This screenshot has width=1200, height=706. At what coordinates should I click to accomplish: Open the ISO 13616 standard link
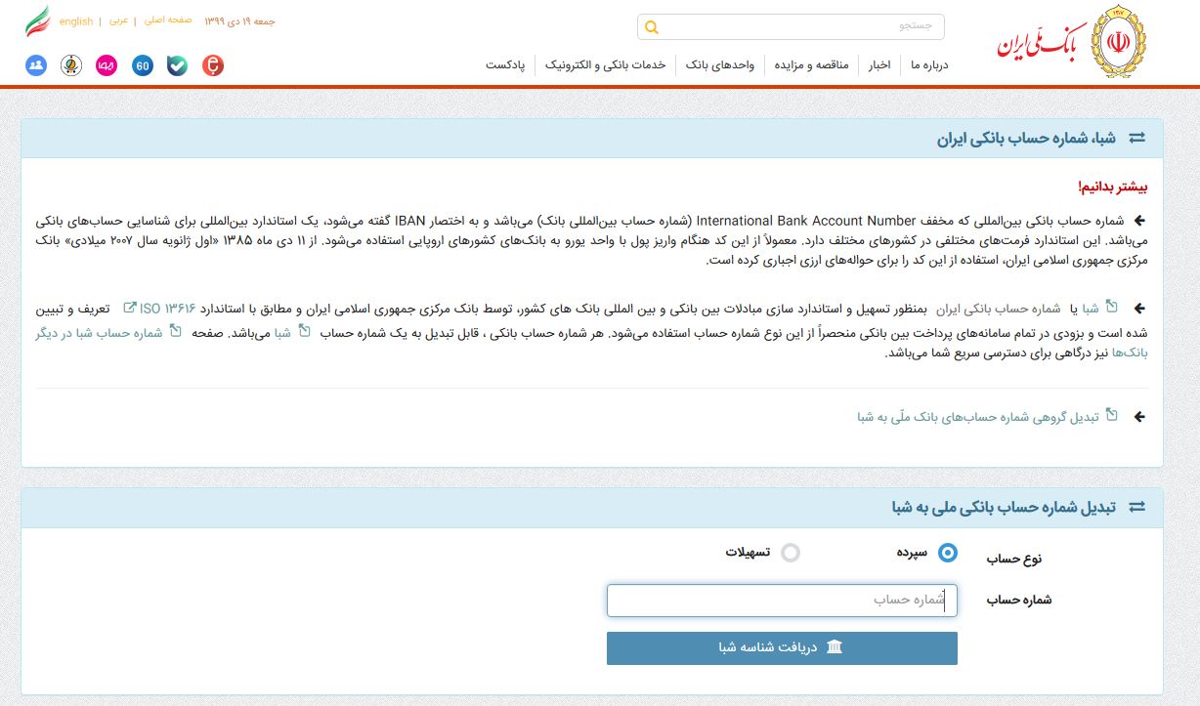pos(169,309)
